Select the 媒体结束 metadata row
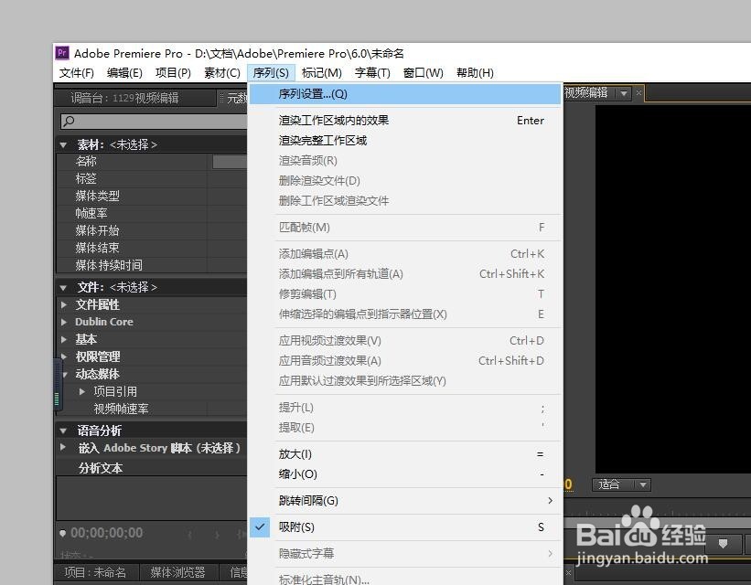The width and height of the screenshot is (751, 585). click(x=152, y=248)
